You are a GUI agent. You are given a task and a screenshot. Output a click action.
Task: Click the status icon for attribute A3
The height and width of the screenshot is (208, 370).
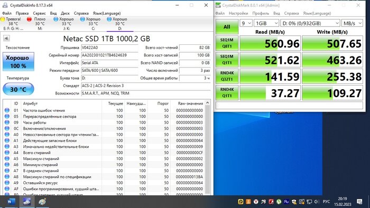click(7, 147)
